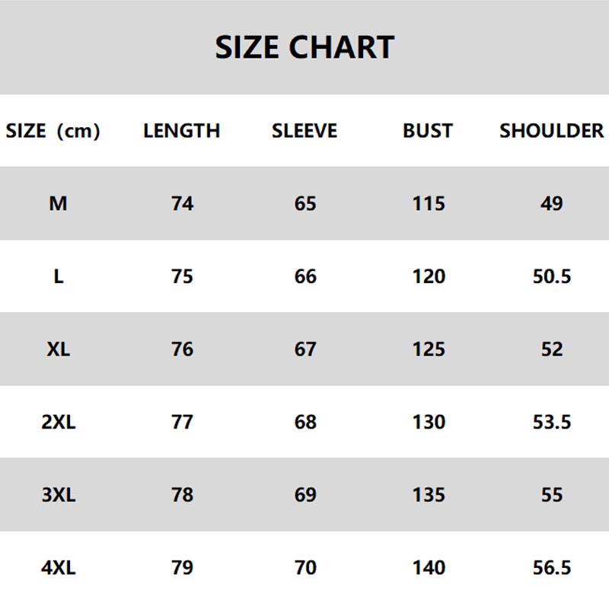Select the L size row label

click(59, 276)
